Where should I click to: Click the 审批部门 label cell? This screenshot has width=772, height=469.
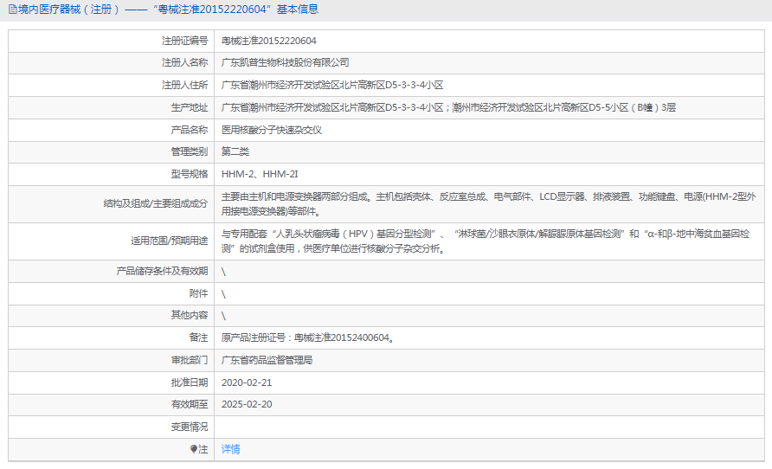pos(189,360)
